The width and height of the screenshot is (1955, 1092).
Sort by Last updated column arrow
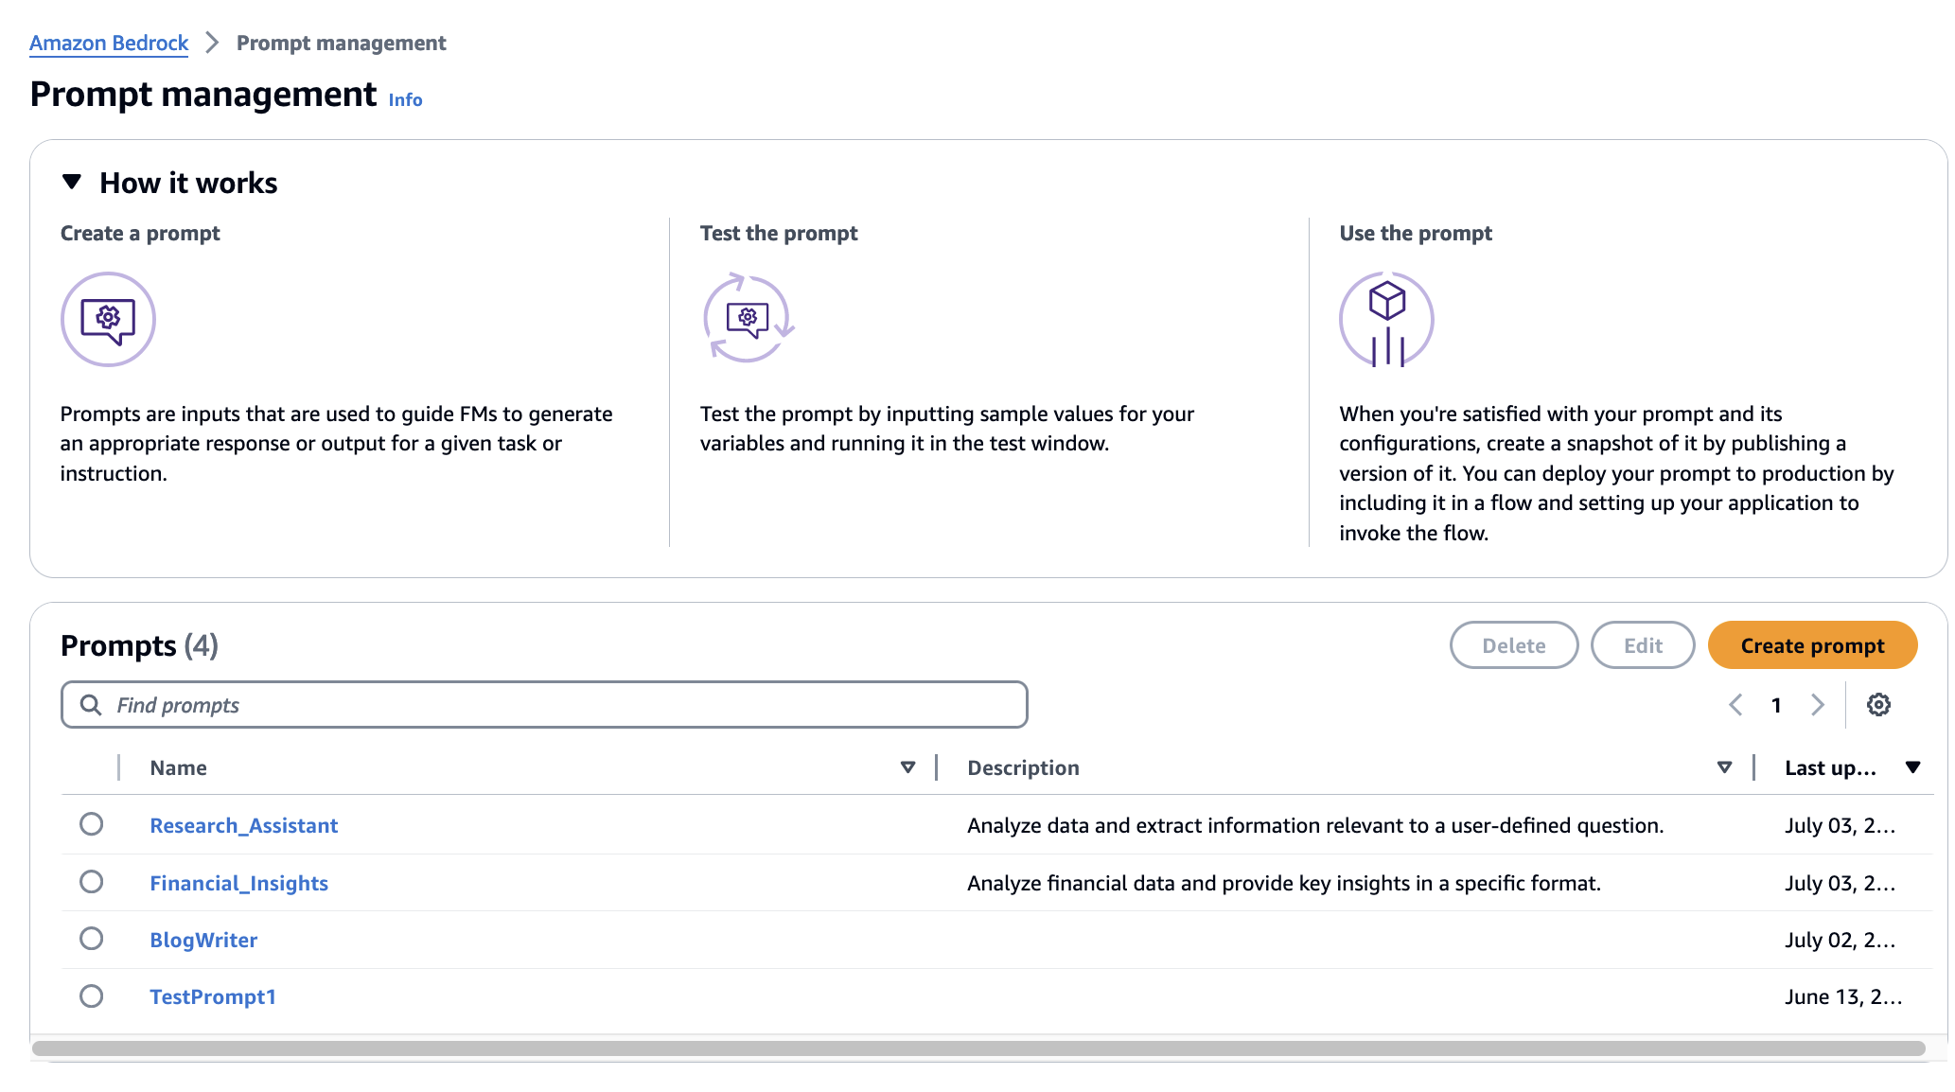pyautogui.click(x=1912, y=767)
